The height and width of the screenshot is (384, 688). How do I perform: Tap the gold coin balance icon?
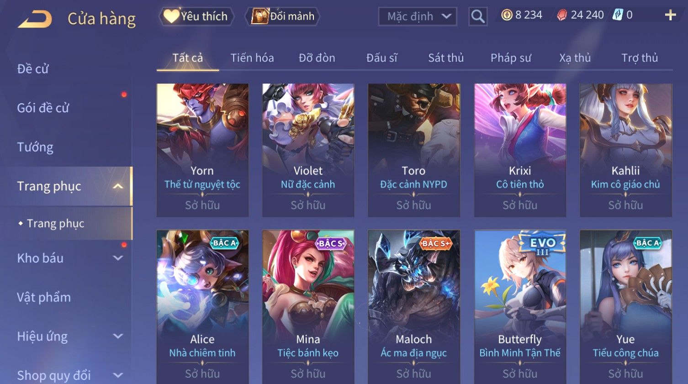507,15
